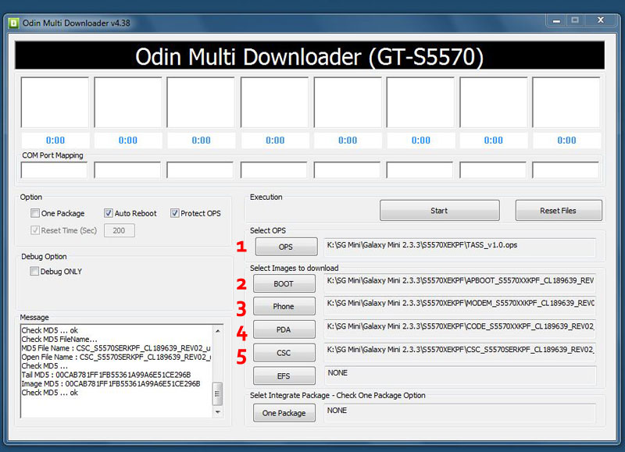Toggle the Protect OPS checkbox
The height and width of the screenshot is (452, 625).
coord(174,213)
